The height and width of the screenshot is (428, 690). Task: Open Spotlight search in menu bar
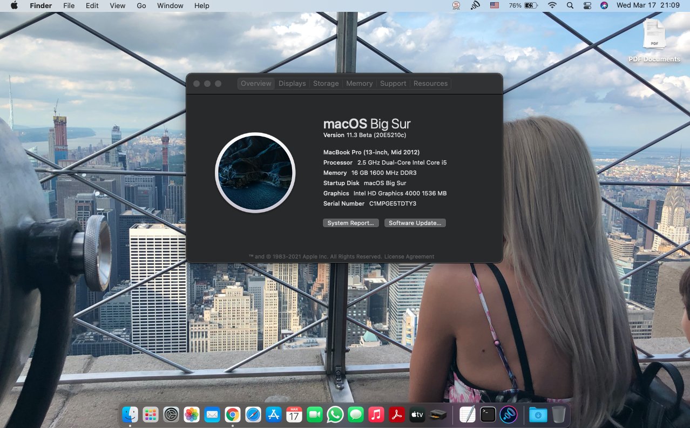tap(570, 5)
